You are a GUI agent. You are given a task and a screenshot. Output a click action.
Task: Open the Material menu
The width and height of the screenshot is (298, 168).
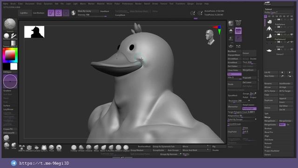point(101,4)
